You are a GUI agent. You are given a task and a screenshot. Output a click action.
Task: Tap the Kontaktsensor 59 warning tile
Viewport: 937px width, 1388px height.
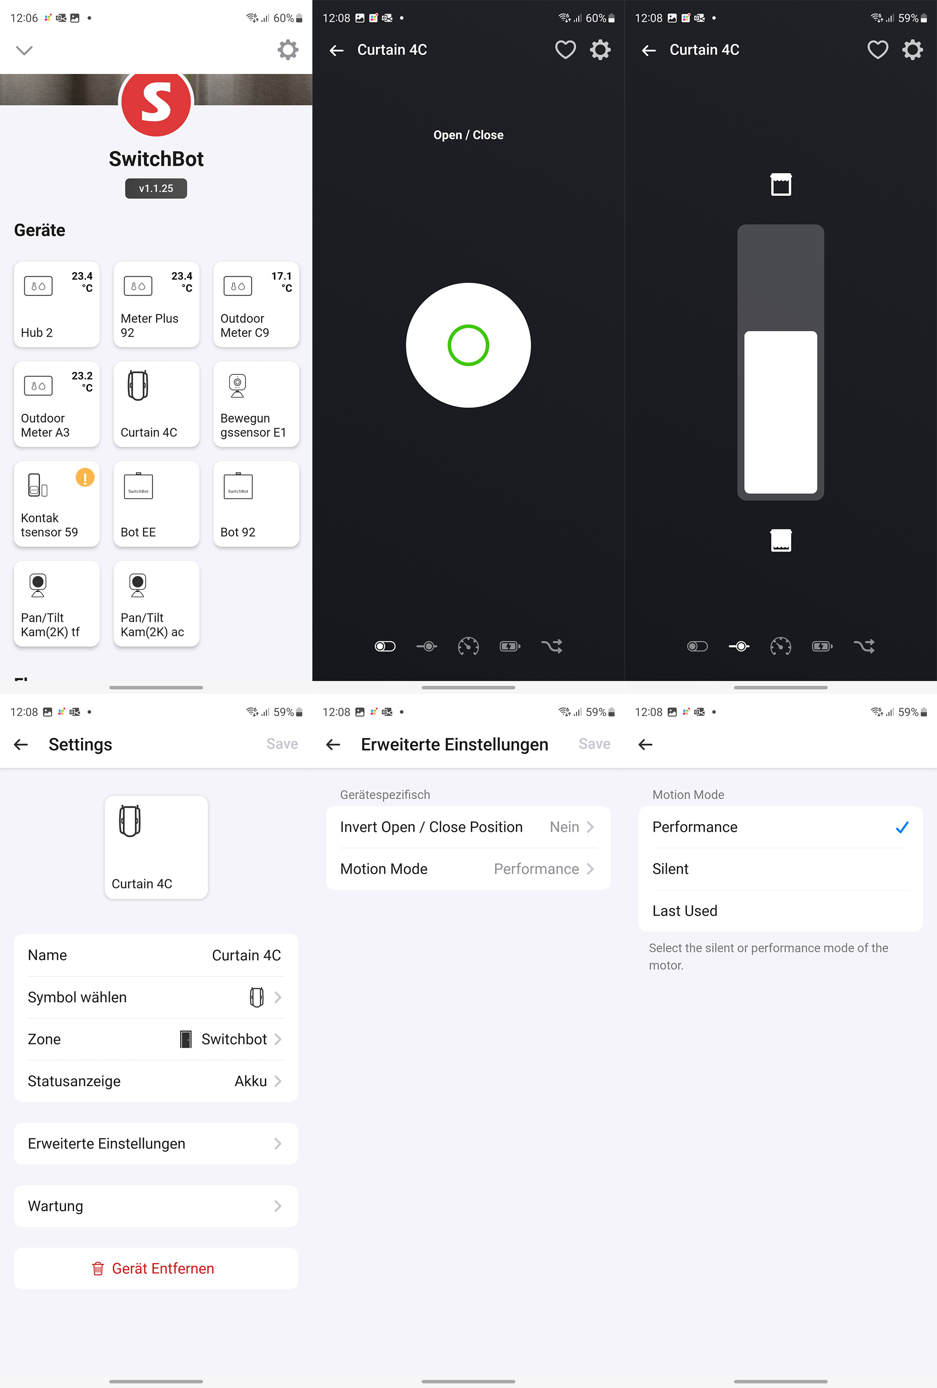click(56, 504)
